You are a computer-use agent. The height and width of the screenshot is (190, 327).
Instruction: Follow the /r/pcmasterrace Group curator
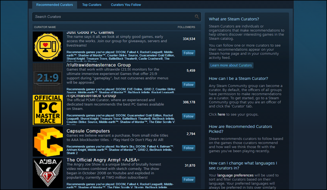click(189, 117)
